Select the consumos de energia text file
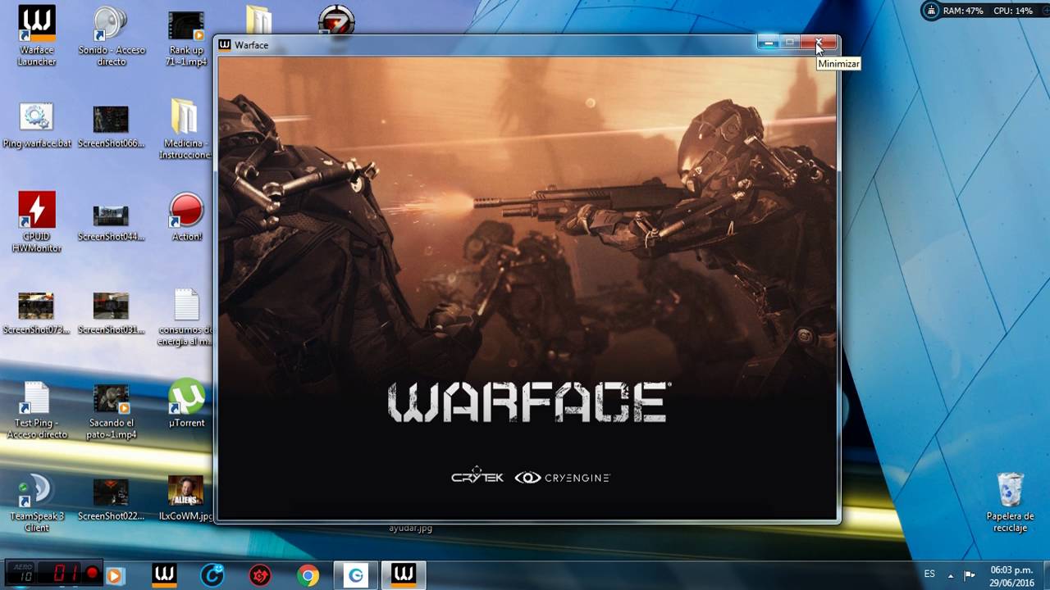Image resolution: width=1050 pixels, height=590 pixels. pyautogui.click(x=186, y=317)
